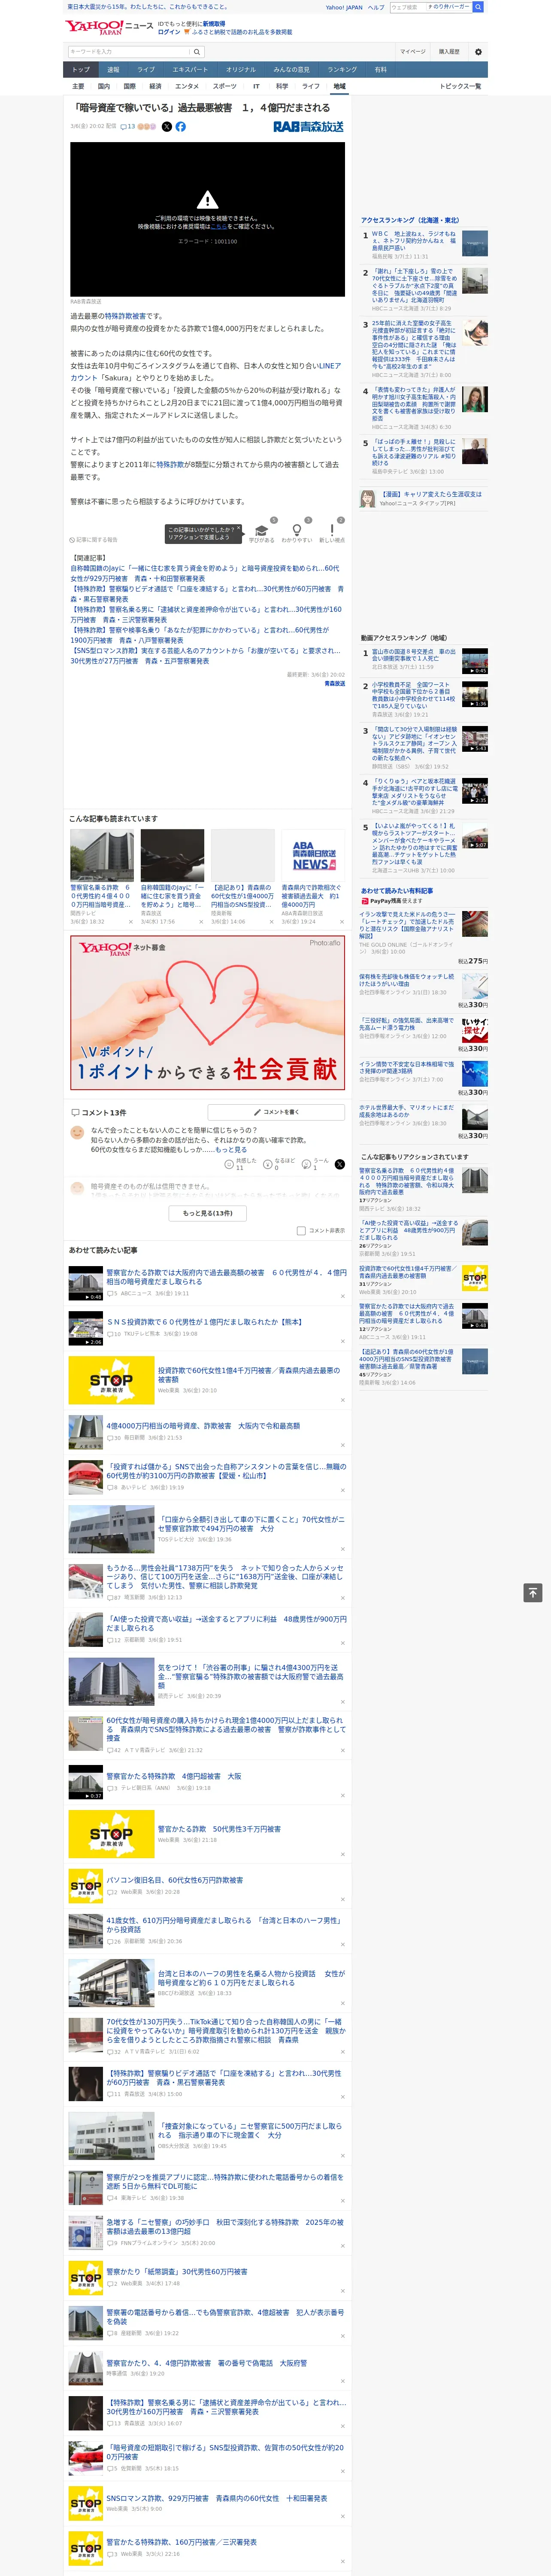
Task: Click first commenter's avatar icon
Action: point(77,1132)
